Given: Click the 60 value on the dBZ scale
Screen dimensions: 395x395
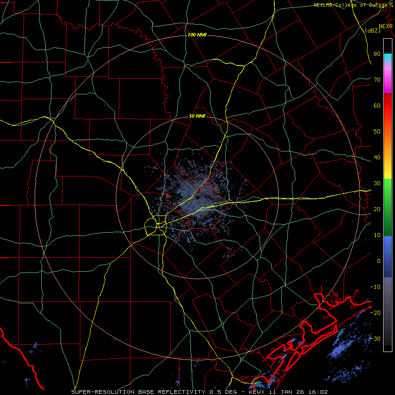Looking at the screenshot, I should coord(377,105).
